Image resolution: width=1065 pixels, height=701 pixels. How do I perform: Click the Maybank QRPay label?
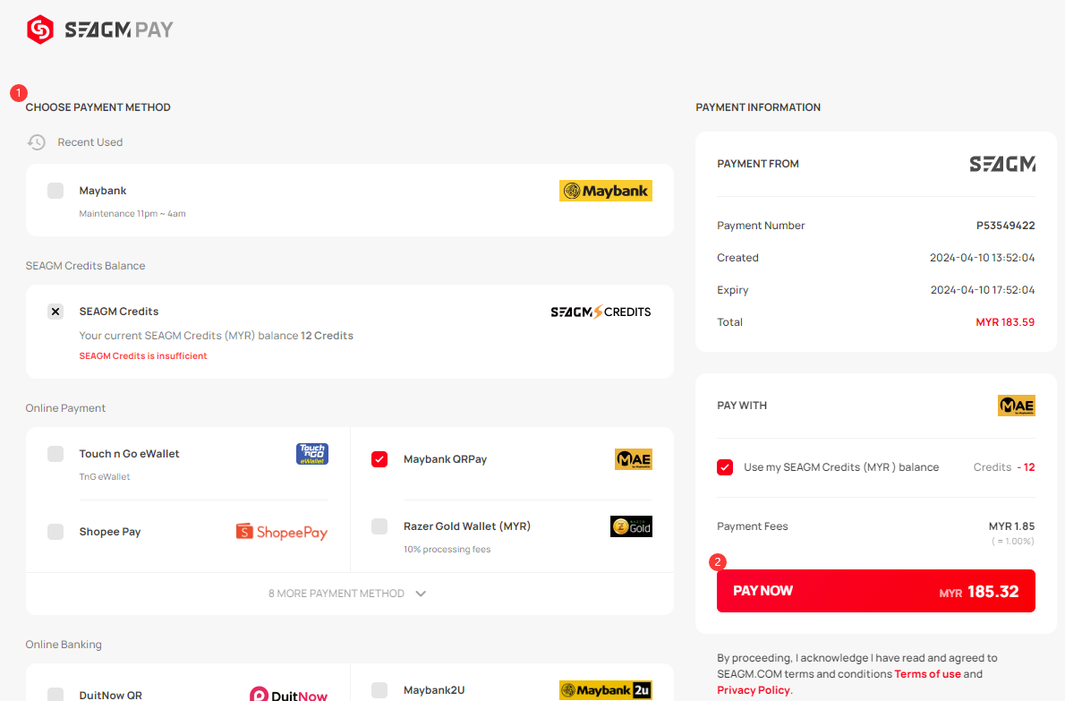click(445, 459)
